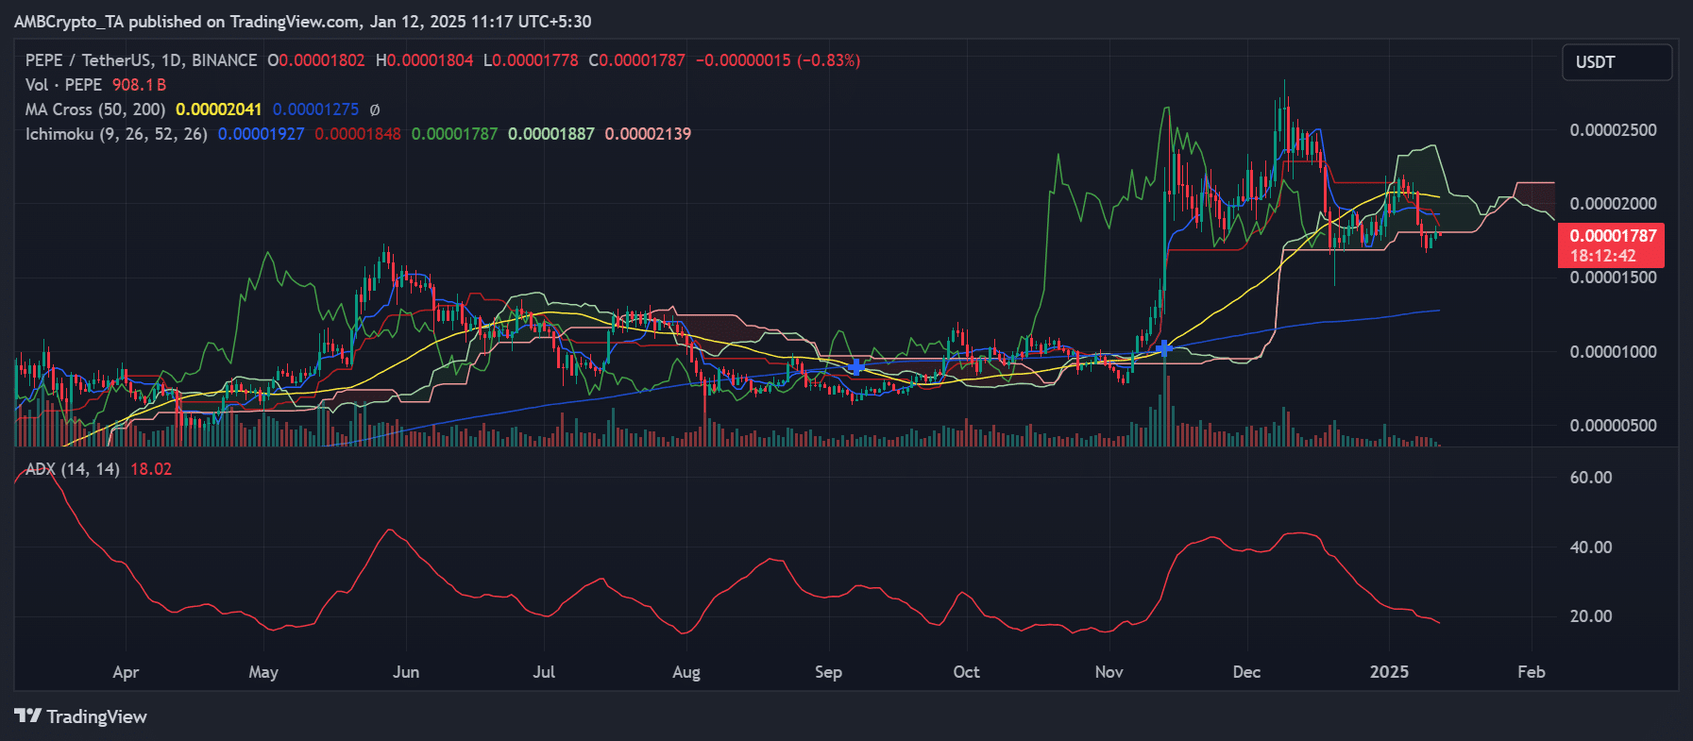Click the 1D interval text in chart title
Image resolution: width=1693 pixels, height=741 pixels.
click(171, 60)
